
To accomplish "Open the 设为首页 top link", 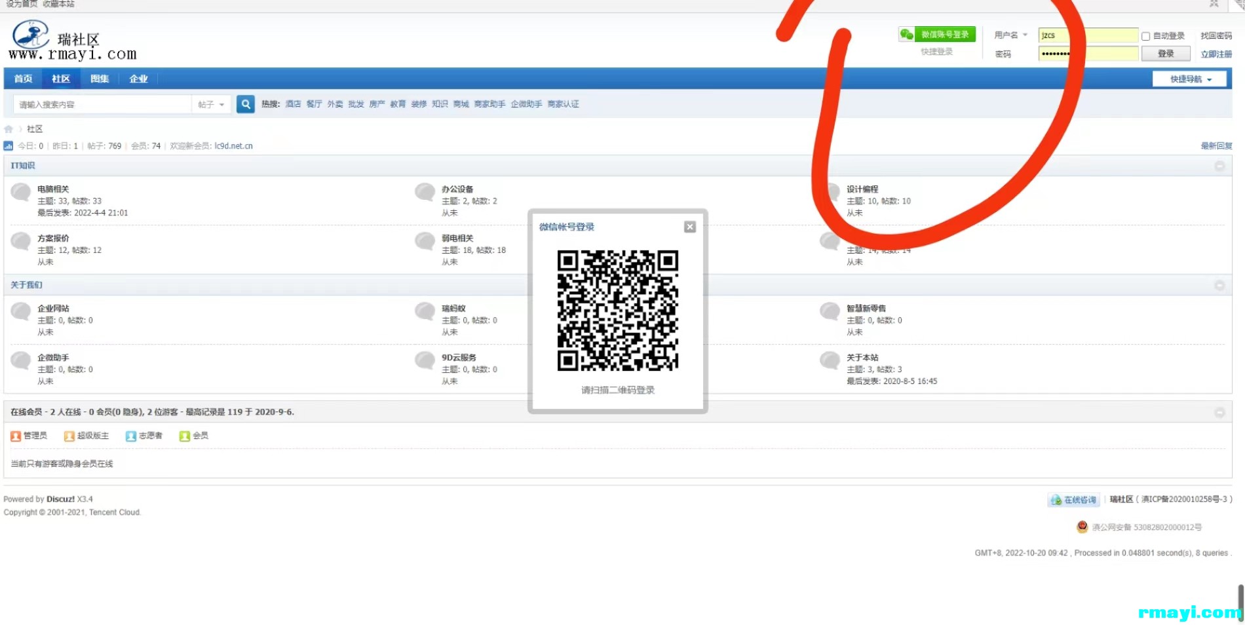I will pos(22,4).
